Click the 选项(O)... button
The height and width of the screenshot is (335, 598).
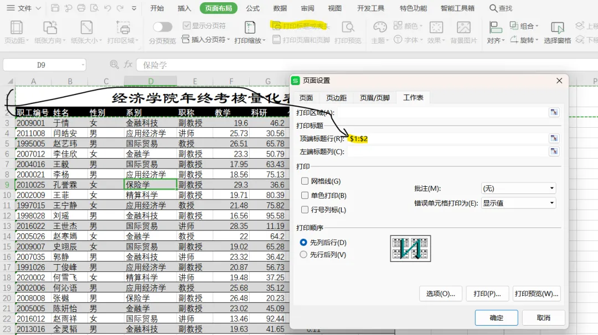441,294
